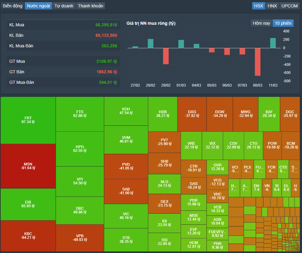Click the CTR -16.91 tỷ tile
Image resolution: width=302 pixels, height=253 pixels.
(x=194, y=169)
